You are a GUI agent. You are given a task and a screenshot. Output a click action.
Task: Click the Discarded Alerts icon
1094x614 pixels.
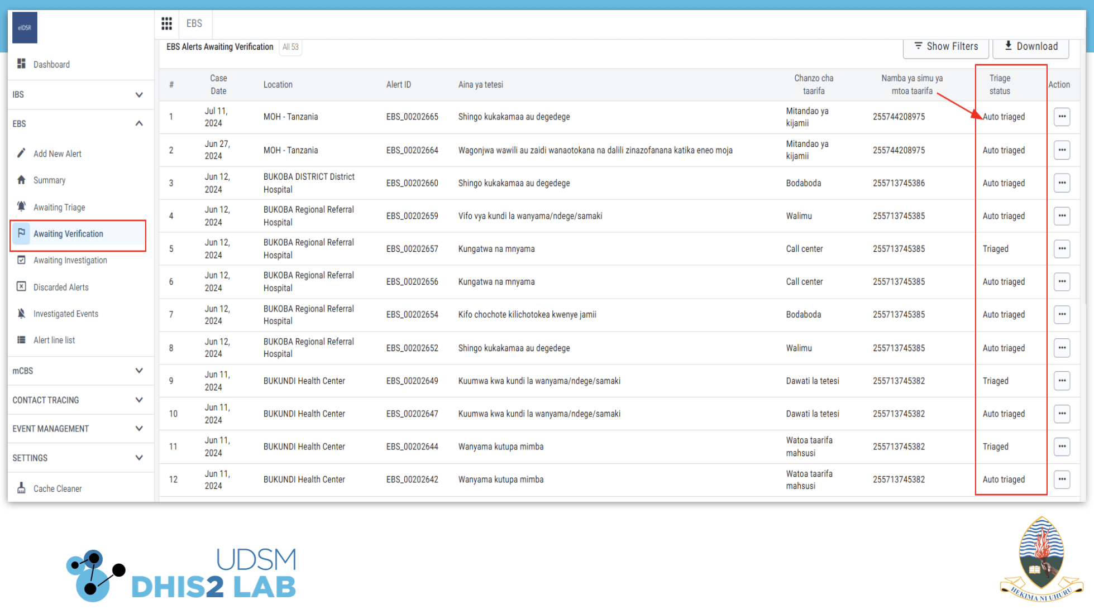point(21,286)
